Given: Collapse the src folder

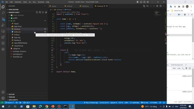Looking at the screenshot, I should (14, 21).
